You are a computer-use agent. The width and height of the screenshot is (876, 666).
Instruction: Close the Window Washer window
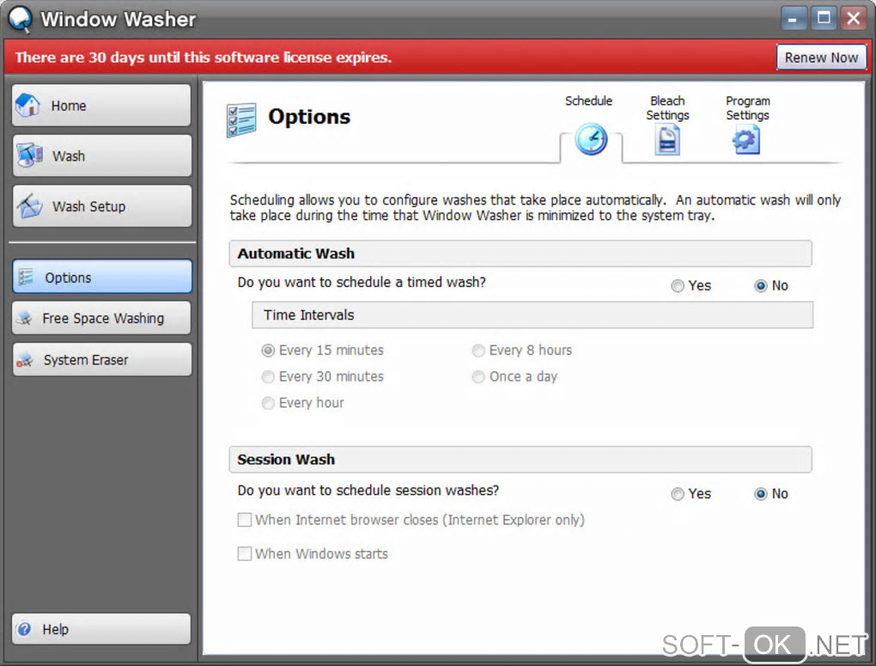(854, 18)
